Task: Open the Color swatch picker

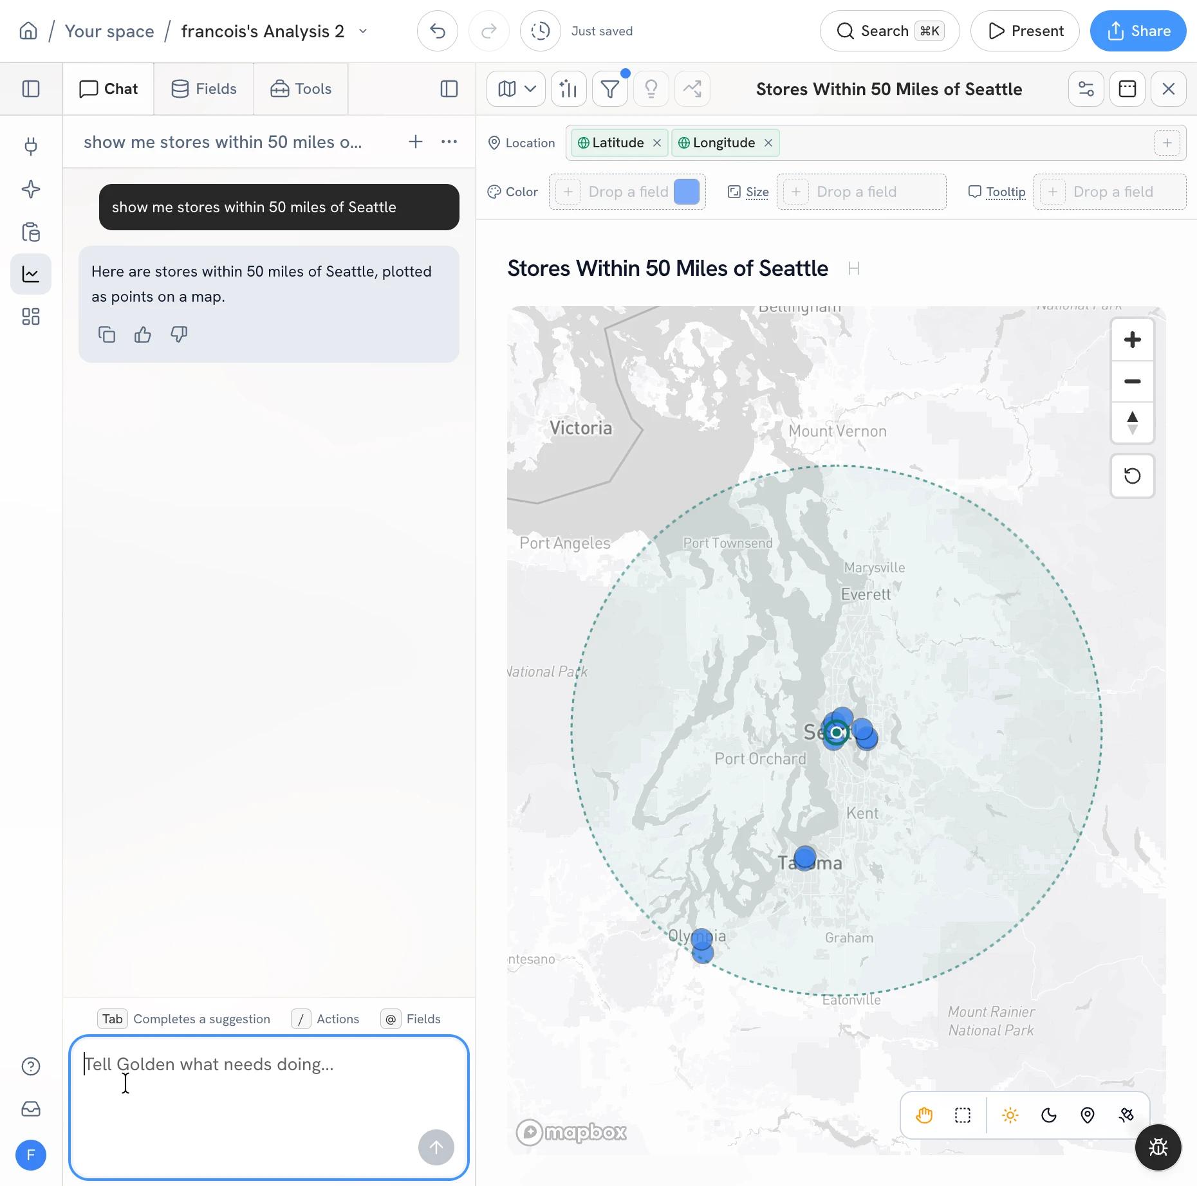Action: [x=687, y=192]
